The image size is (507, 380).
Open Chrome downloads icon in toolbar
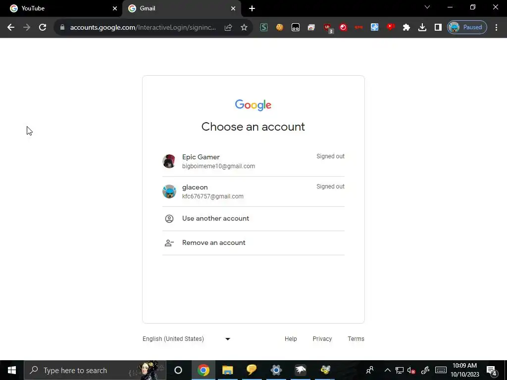pos(422,28)
